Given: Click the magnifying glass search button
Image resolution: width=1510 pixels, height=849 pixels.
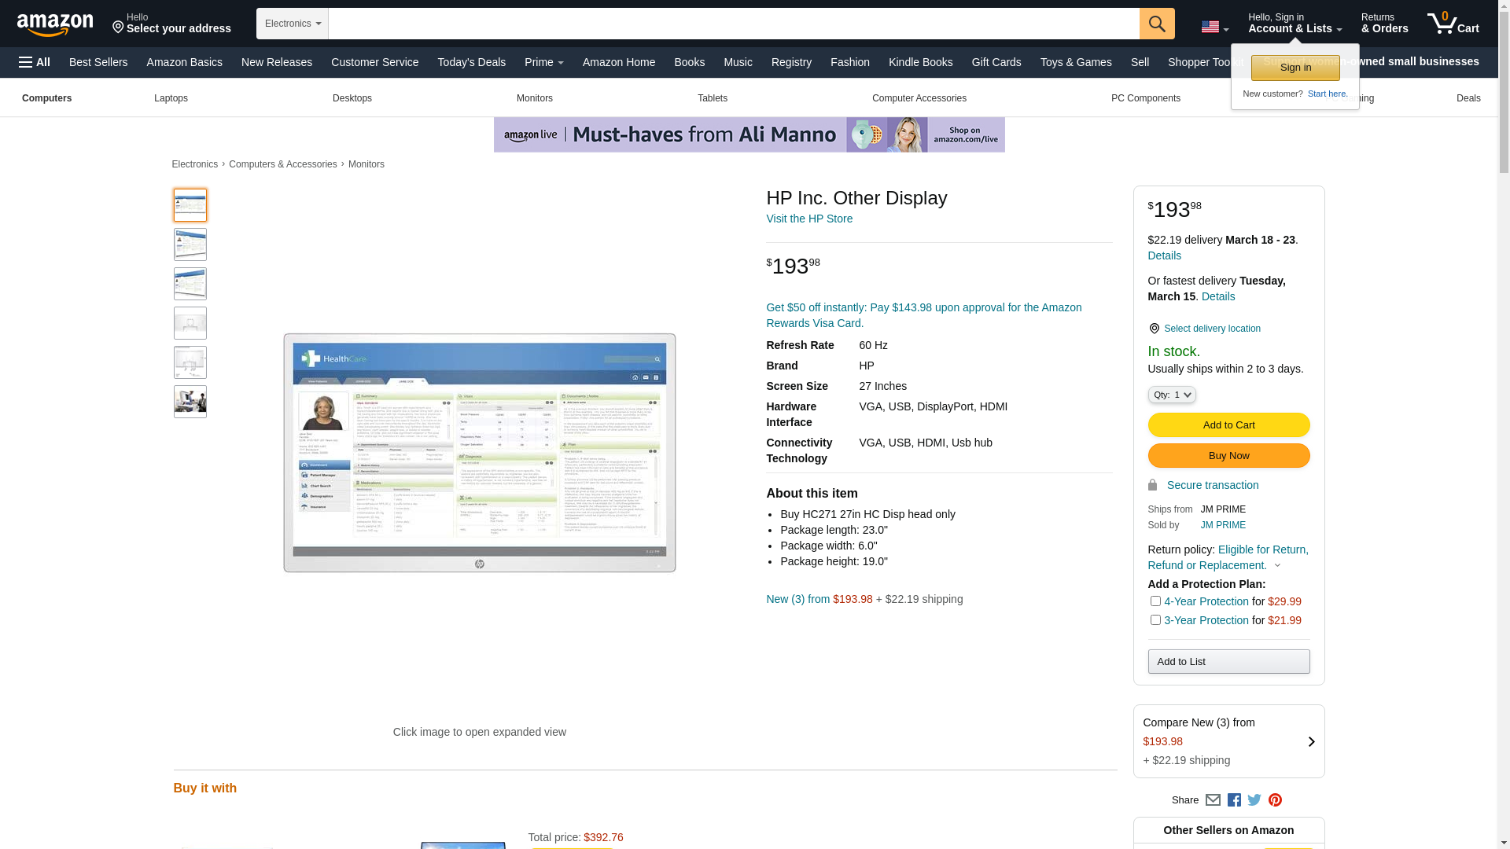Looking at the screenshot, I should 1157,24.
